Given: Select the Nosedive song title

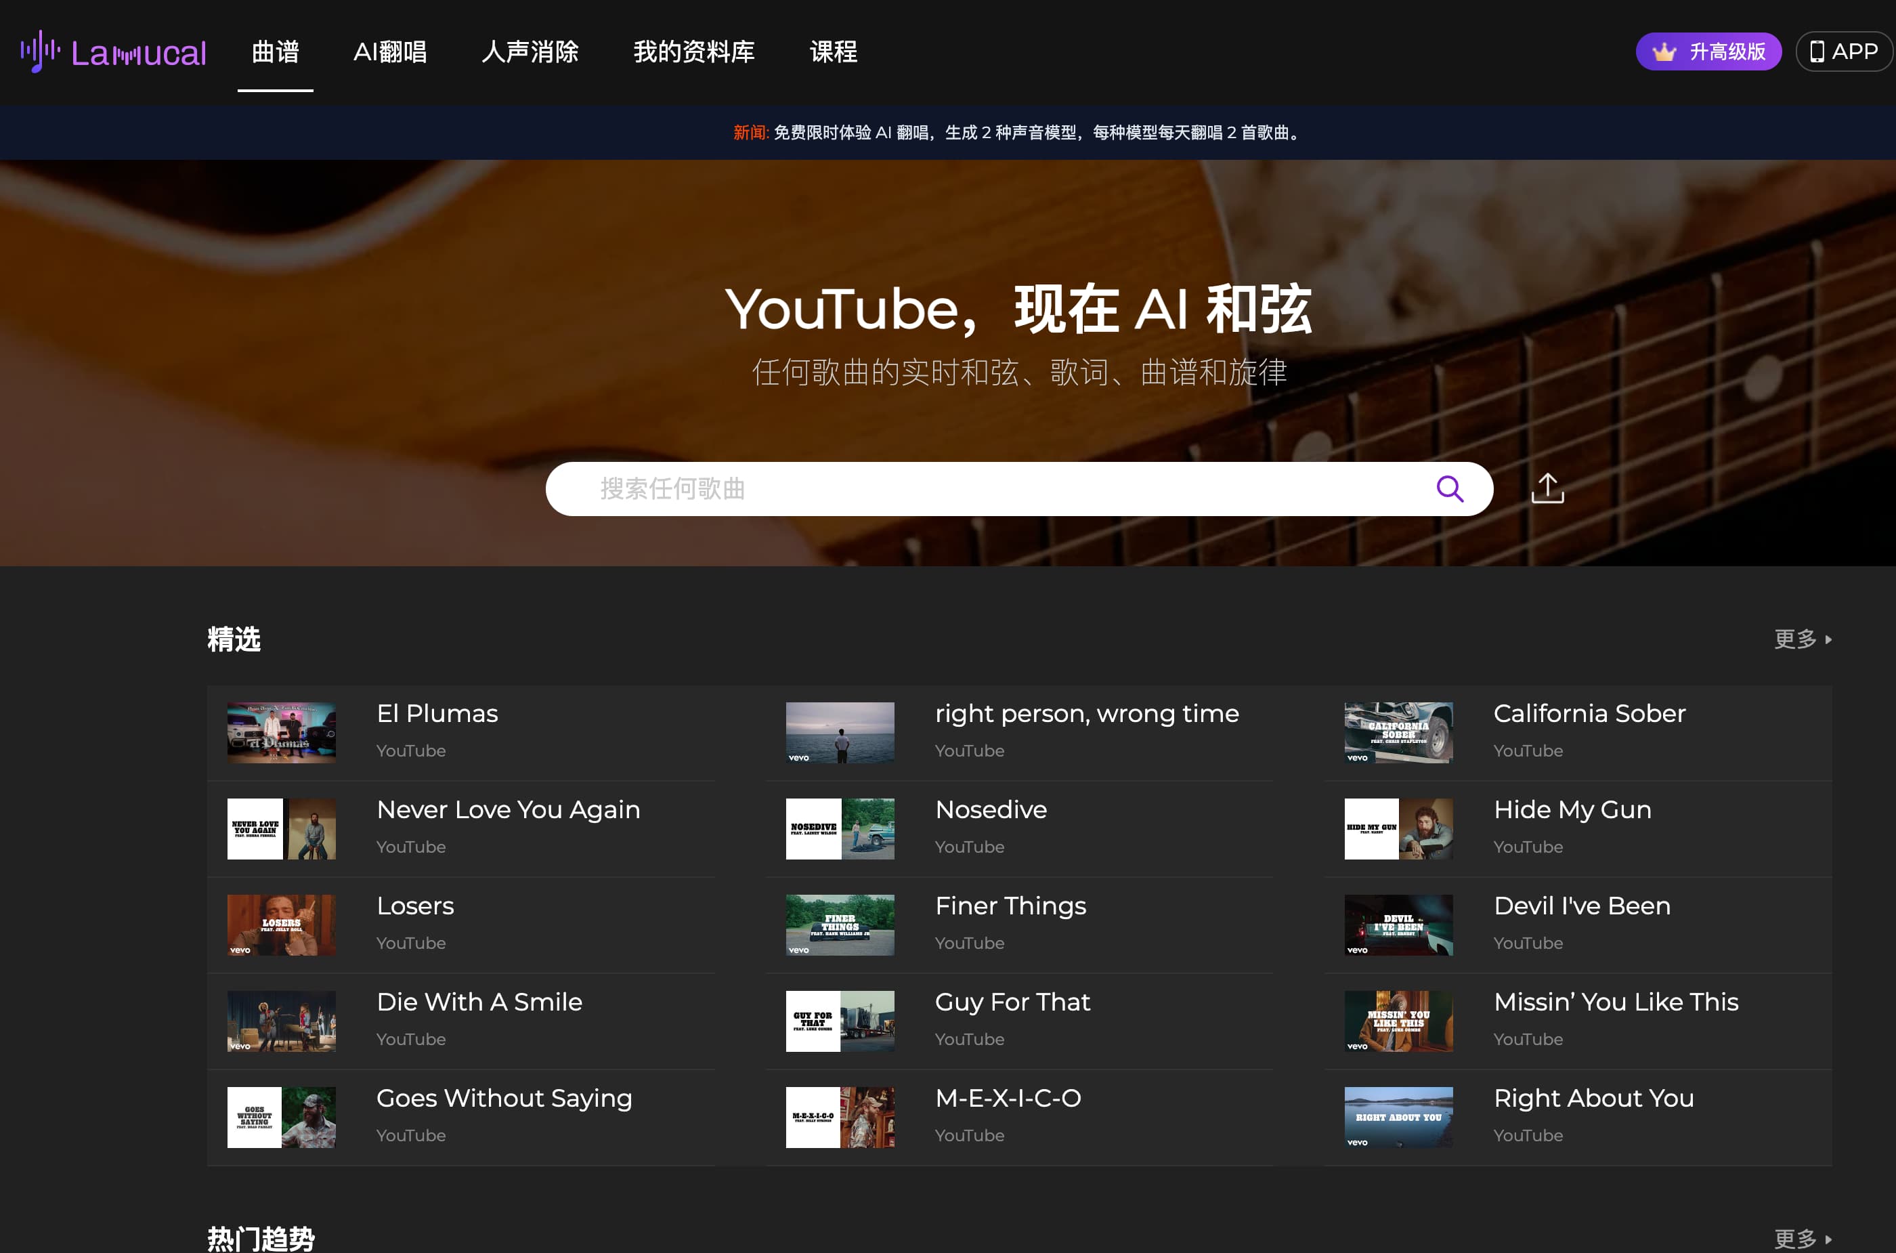Looking at the screenshot, I should (991, 809).
